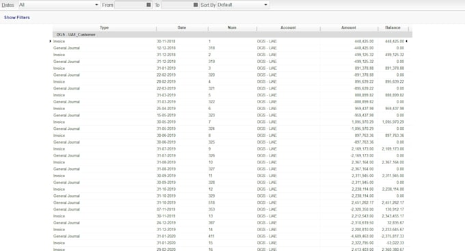Click the Date column header
Screen dimensions: 465x251
(x=182, y=27)
